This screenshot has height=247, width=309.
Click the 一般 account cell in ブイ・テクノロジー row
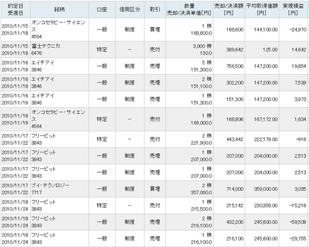point(102,189)
